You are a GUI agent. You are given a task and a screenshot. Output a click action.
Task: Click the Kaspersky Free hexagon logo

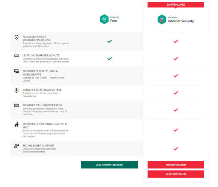(x=104, y=19)
